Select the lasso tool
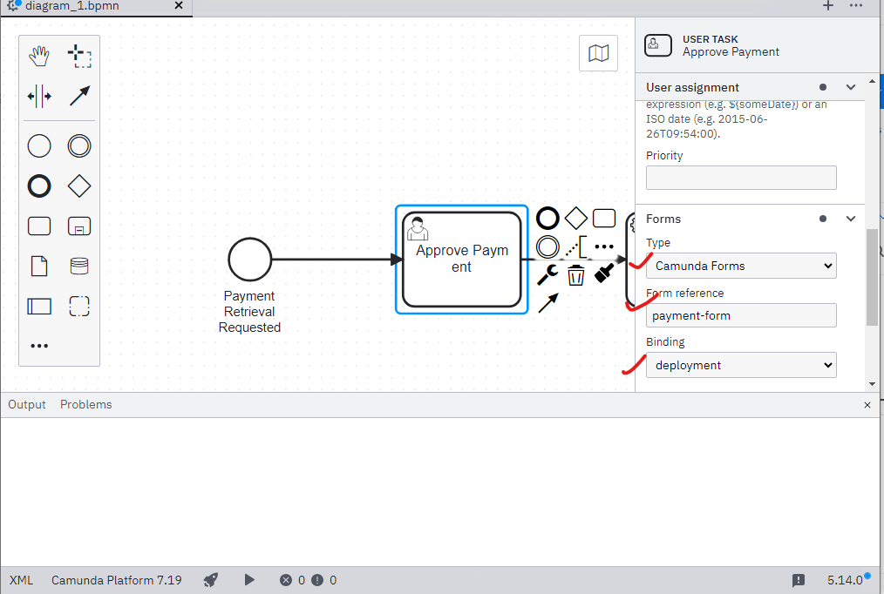Viewport: 884px width, 594px height. click(79, 56)
